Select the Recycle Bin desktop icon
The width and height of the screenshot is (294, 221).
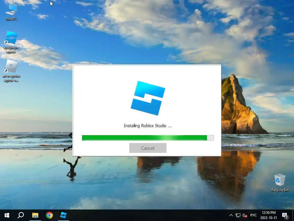click(x=280, y=182)
